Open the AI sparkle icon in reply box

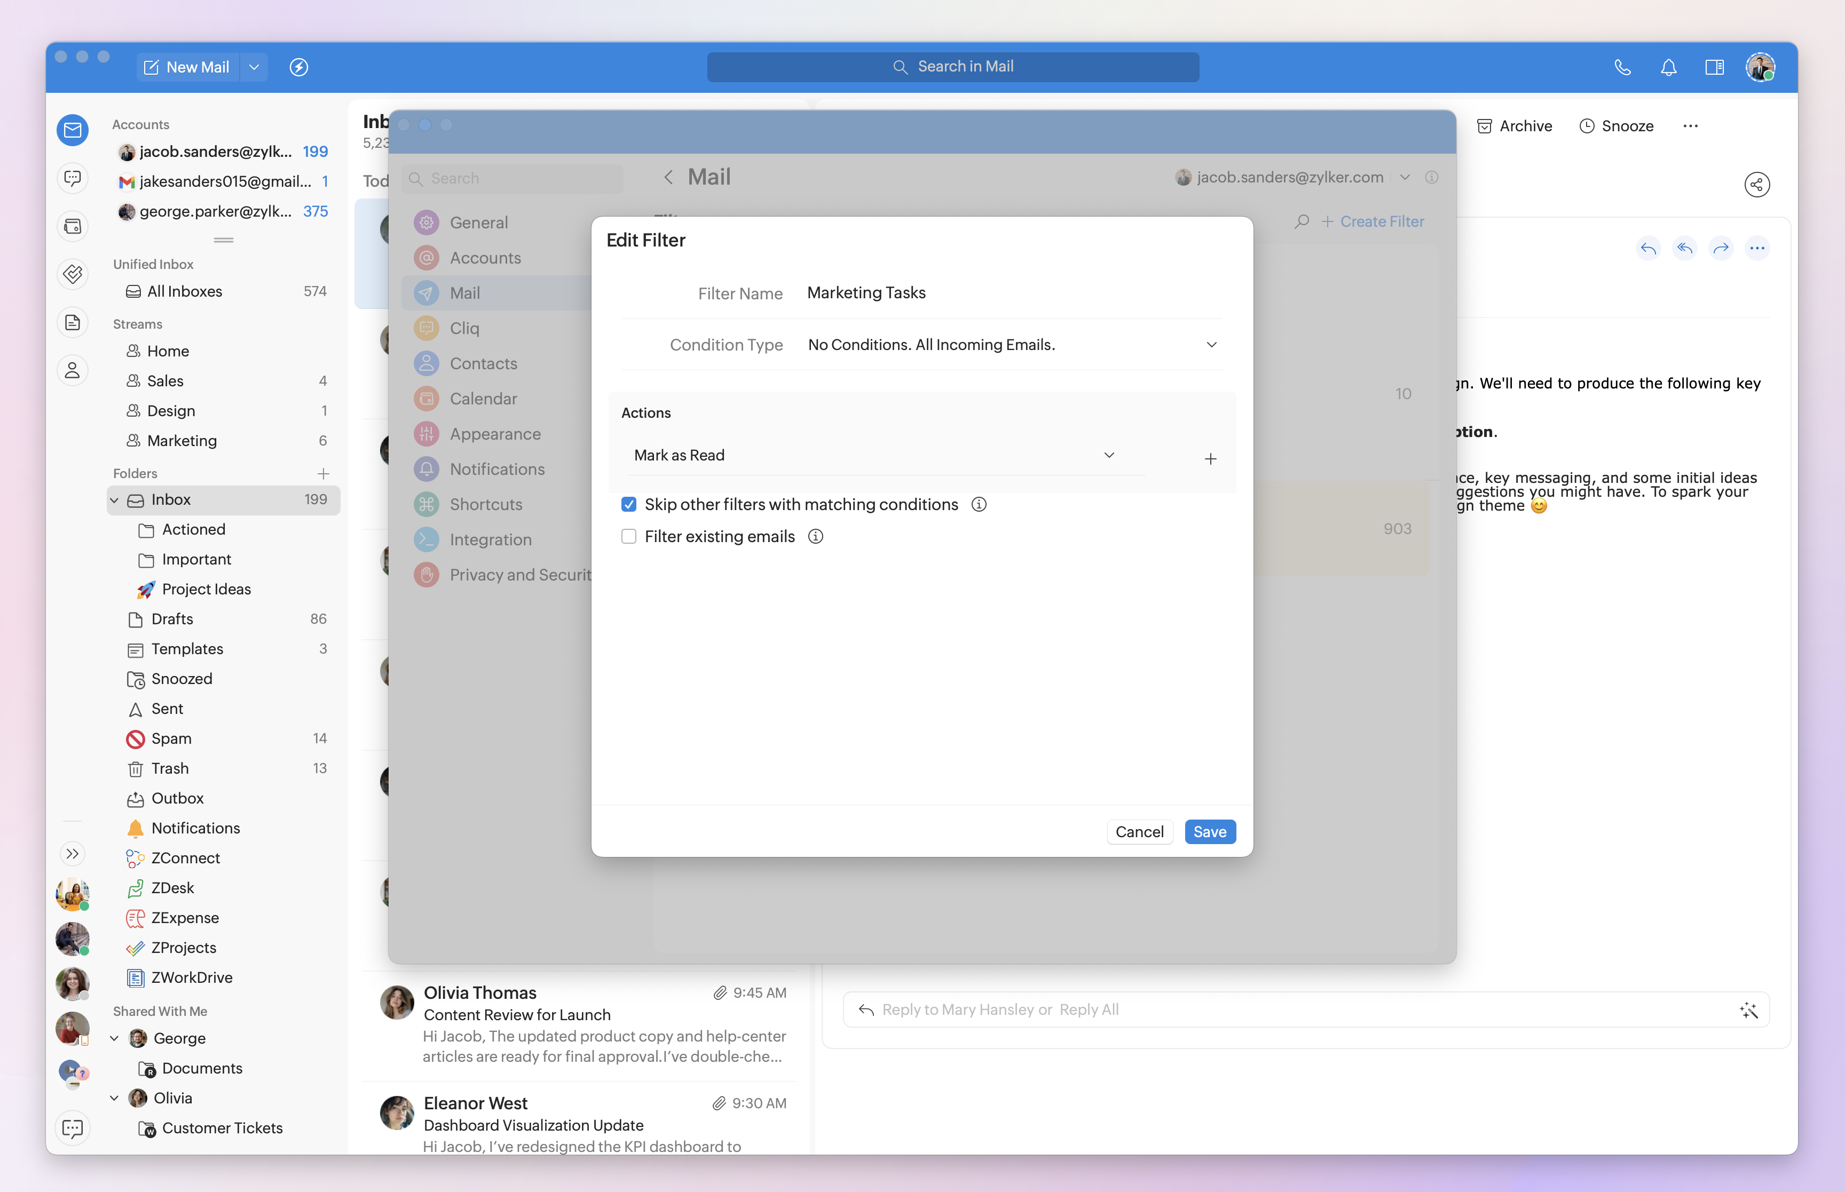click(x=1748, y=1010)
